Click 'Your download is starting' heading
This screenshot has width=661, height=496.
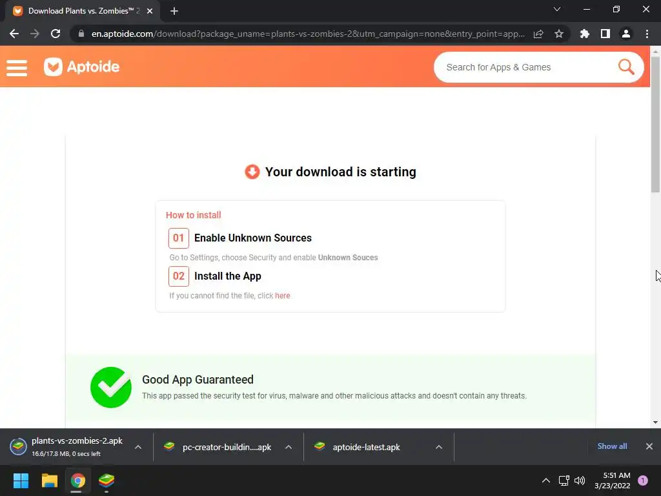point(341,172)
